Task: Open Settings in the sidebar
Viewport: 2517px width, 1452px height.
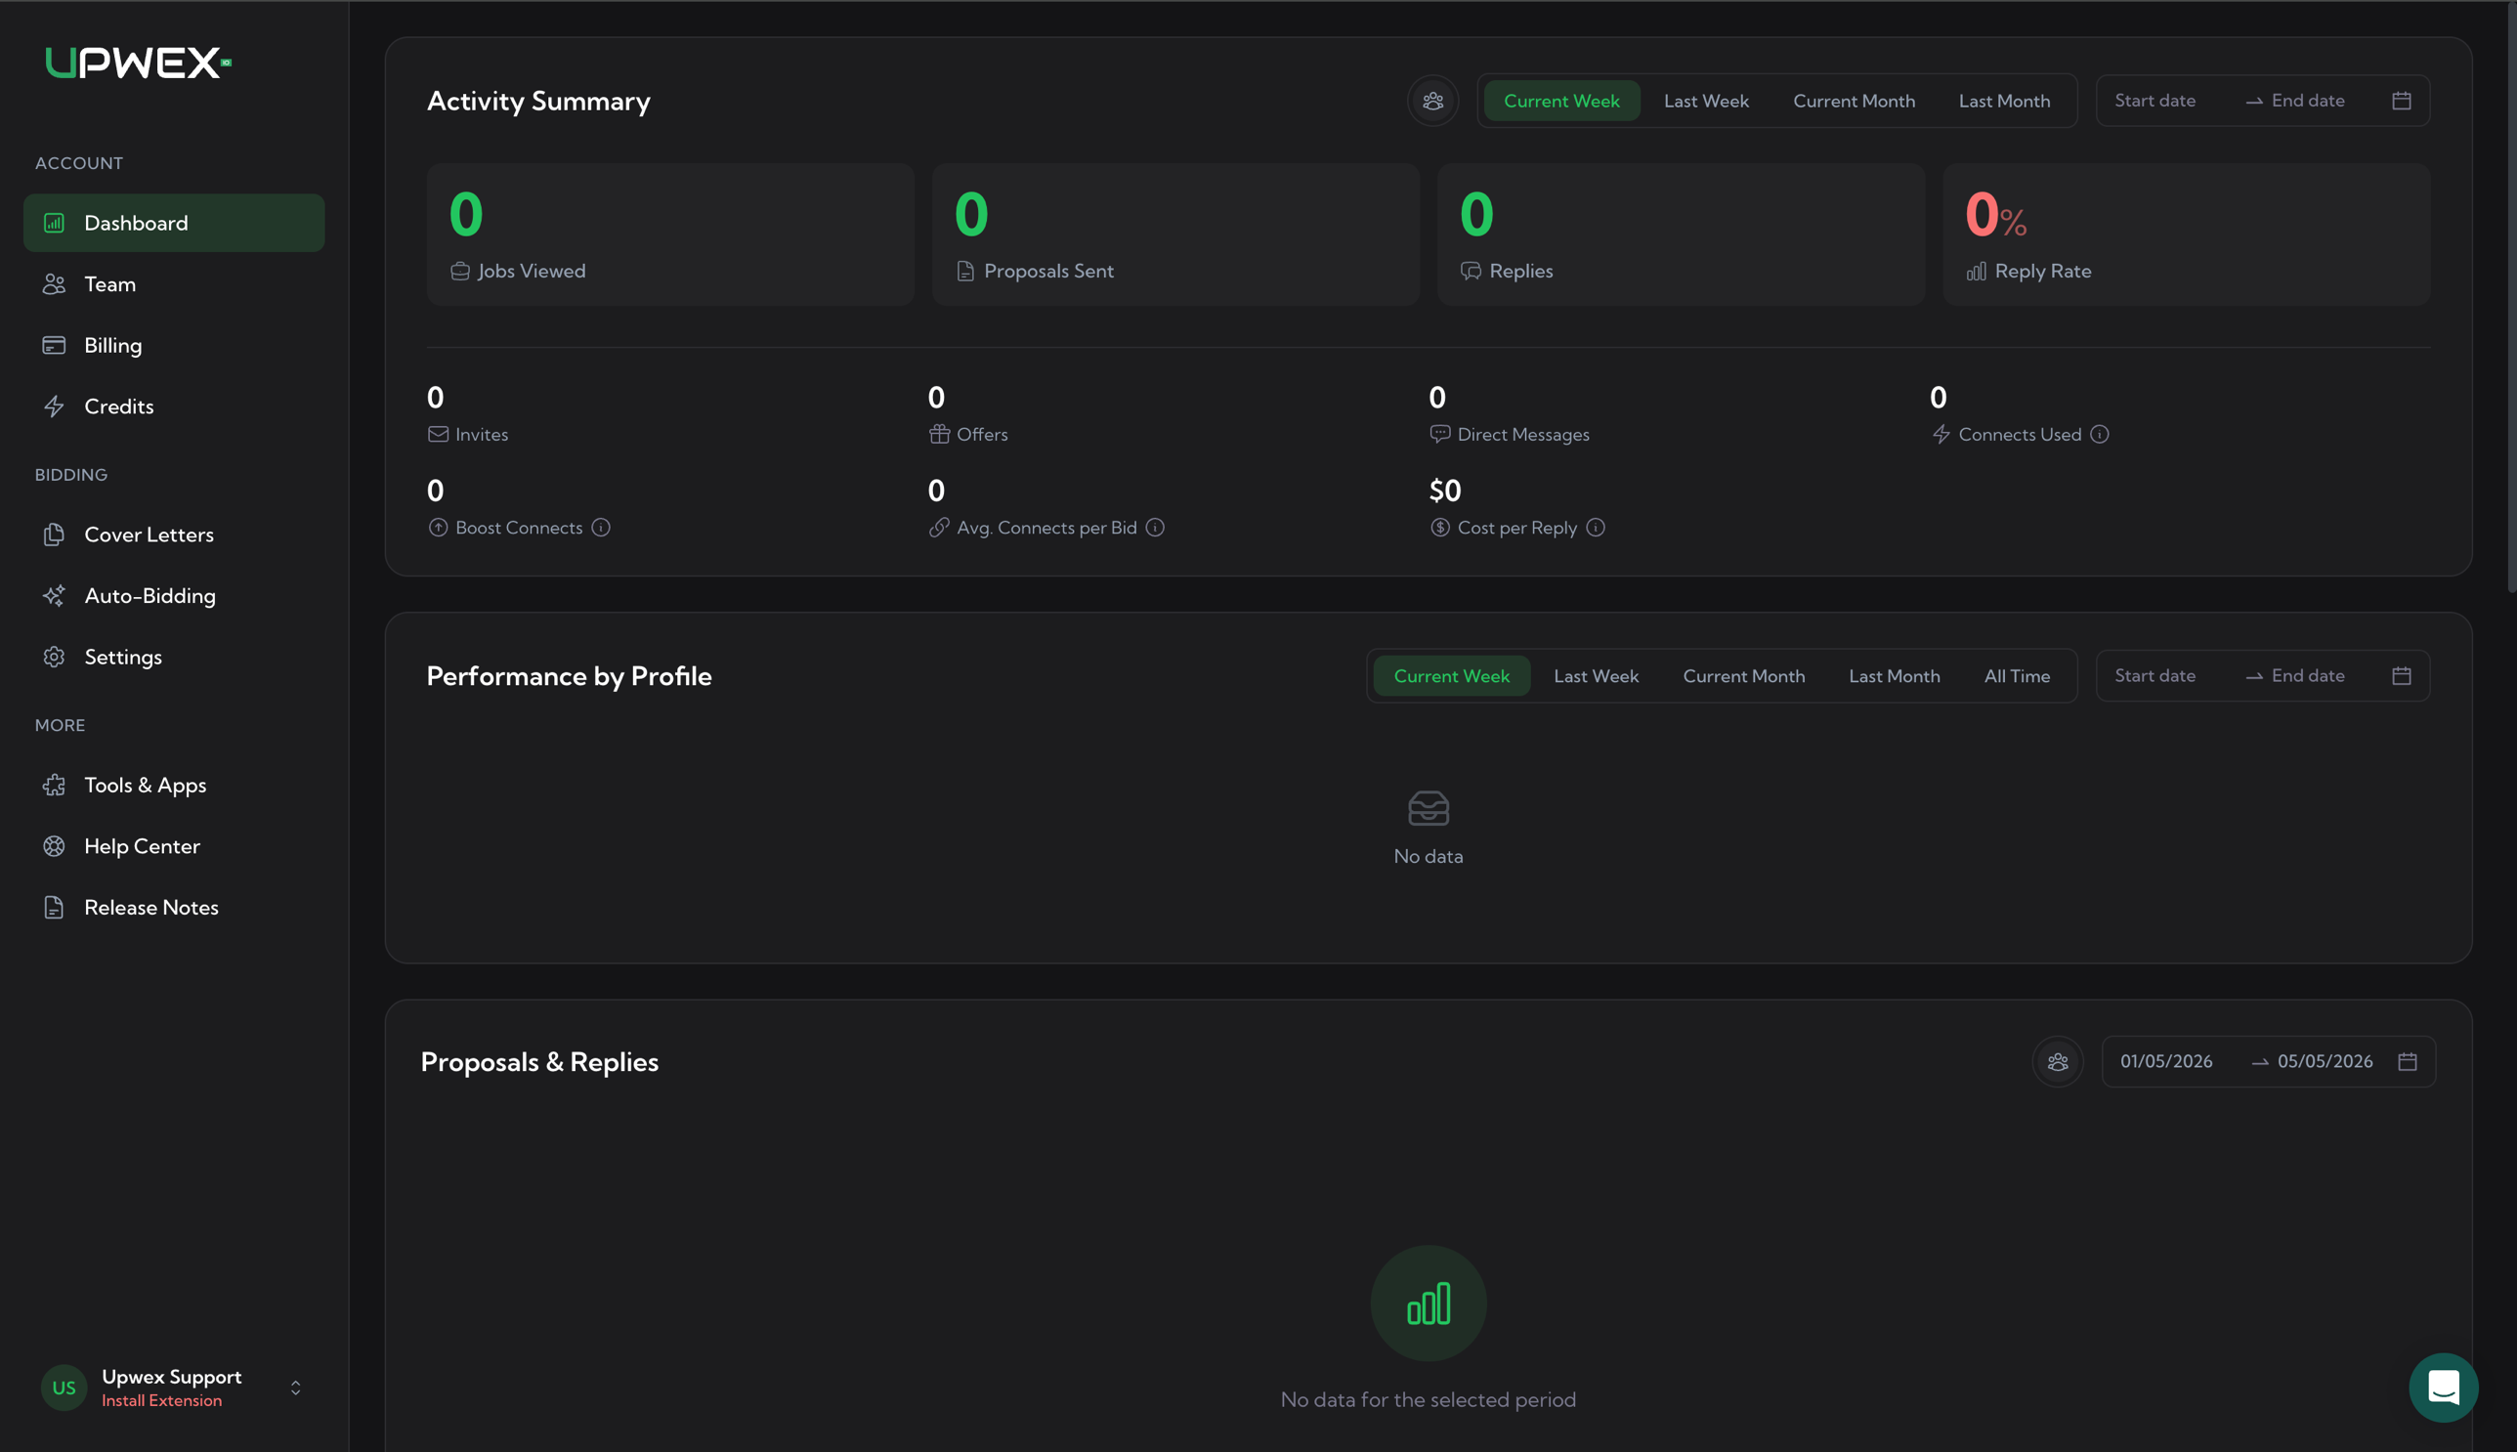Action: [174, 657]
